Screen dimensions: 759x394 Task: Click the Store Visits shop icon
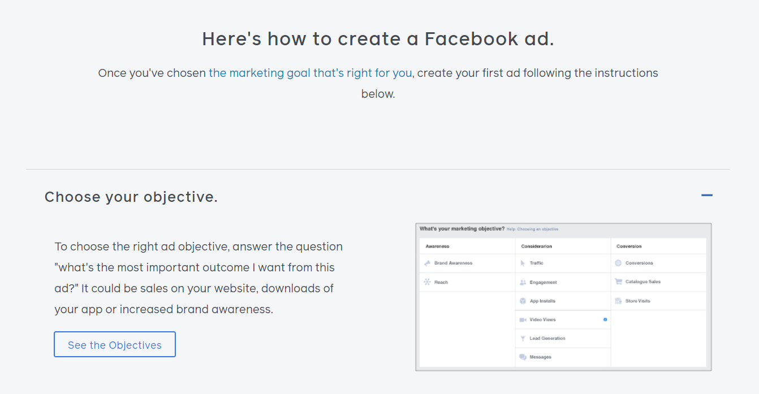(618, 301)
